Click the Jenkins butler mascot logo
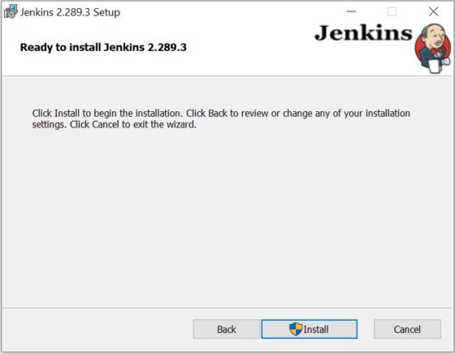The width and height of the screenshot is (455, 354). coord(433,49)
